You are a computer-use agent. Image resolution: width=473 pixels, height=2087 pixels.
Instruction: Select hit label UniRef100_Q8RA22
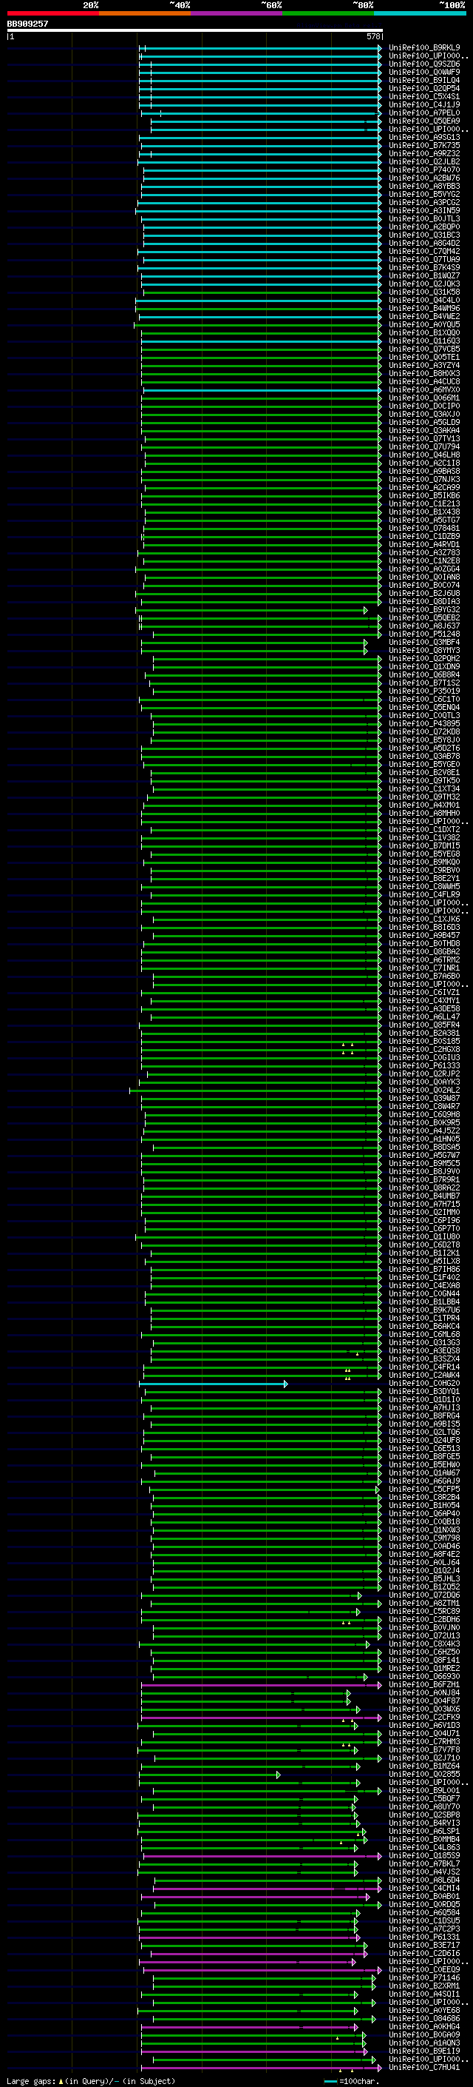pyautogui.click(x=424, y=1187)
